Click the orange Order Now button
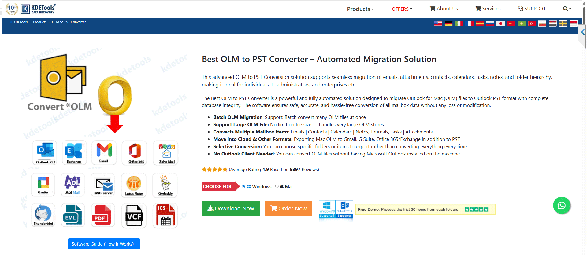The image size is (587, 256). coord(288,208)
